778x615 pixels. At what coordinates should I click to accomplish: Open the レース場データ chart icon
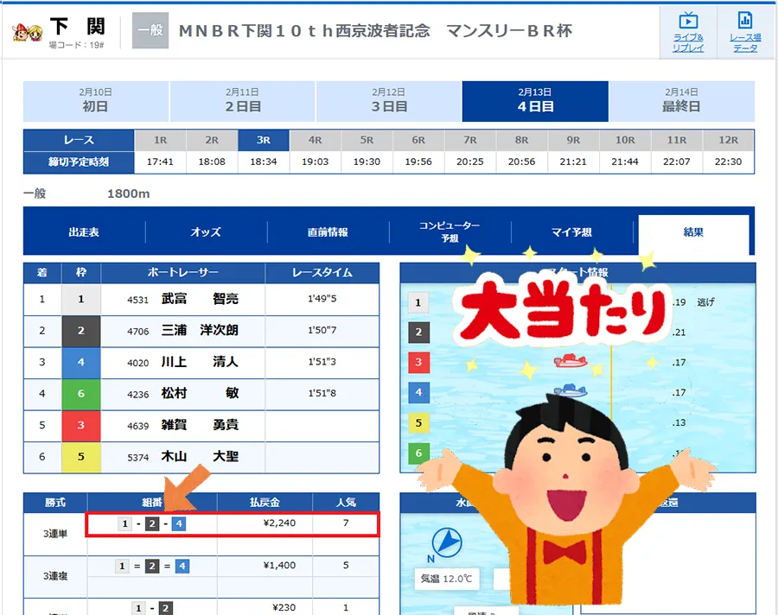point(744,31)
